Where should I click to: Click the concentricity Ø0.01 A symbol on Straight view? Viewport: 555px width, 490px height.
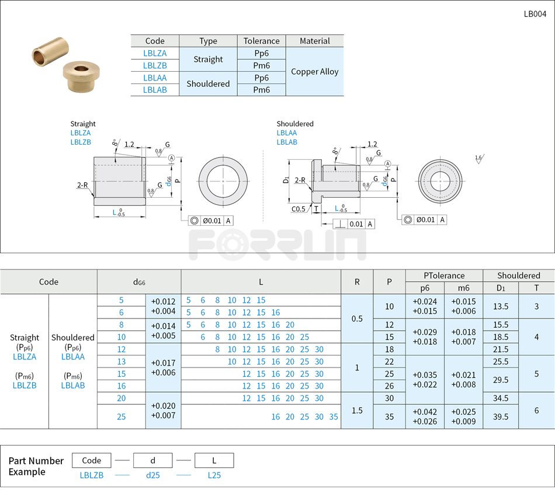[210, 220]
